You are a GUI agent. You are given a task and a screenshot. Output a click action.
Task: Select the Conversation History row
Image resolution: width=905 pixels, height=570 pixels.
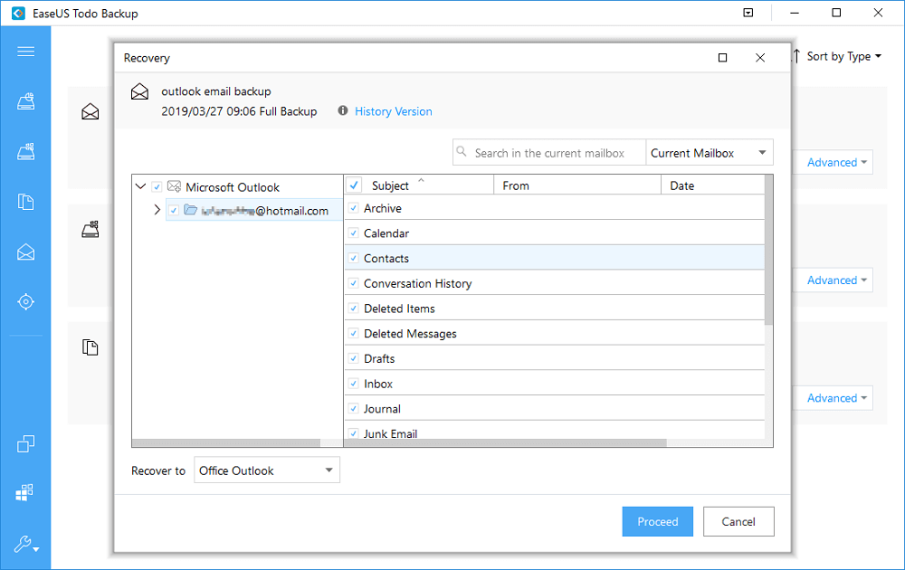556,283
